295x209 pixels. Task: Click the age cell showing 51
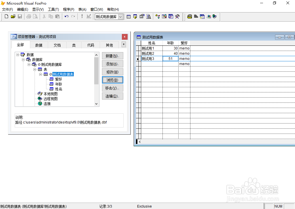point(171,59)
